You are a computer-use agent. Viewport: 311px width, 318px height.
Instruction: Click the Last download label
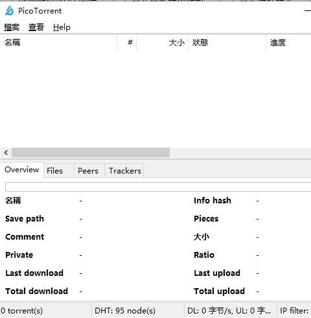pos(34,273)
